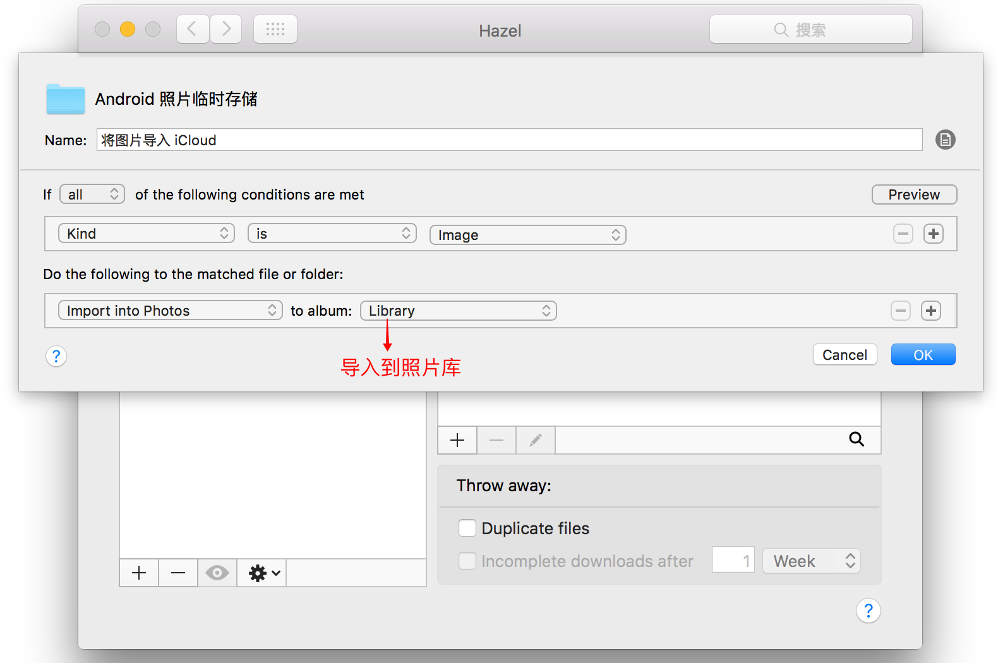Screen dimensions: 998x663
Task: Click the rule Name text field
Action: (508, 140)
